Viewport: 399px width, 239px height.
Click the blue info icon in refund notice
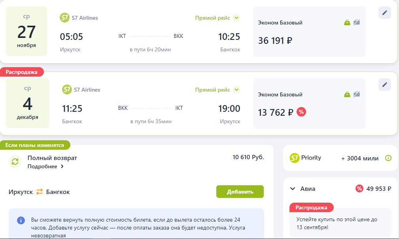tap(21, 220)
